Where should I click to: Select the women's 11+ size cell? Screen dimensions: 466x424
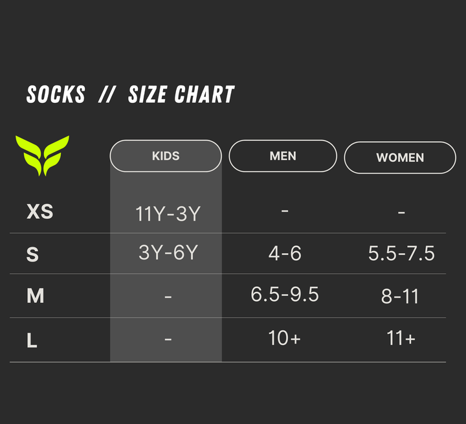tap(401, 338)
